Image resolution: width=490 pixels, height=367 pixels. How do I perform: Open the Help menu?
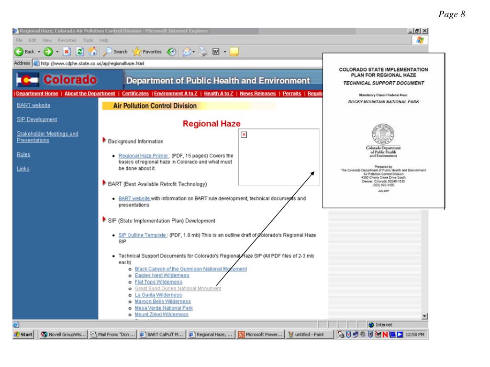[x=104, y=40]
